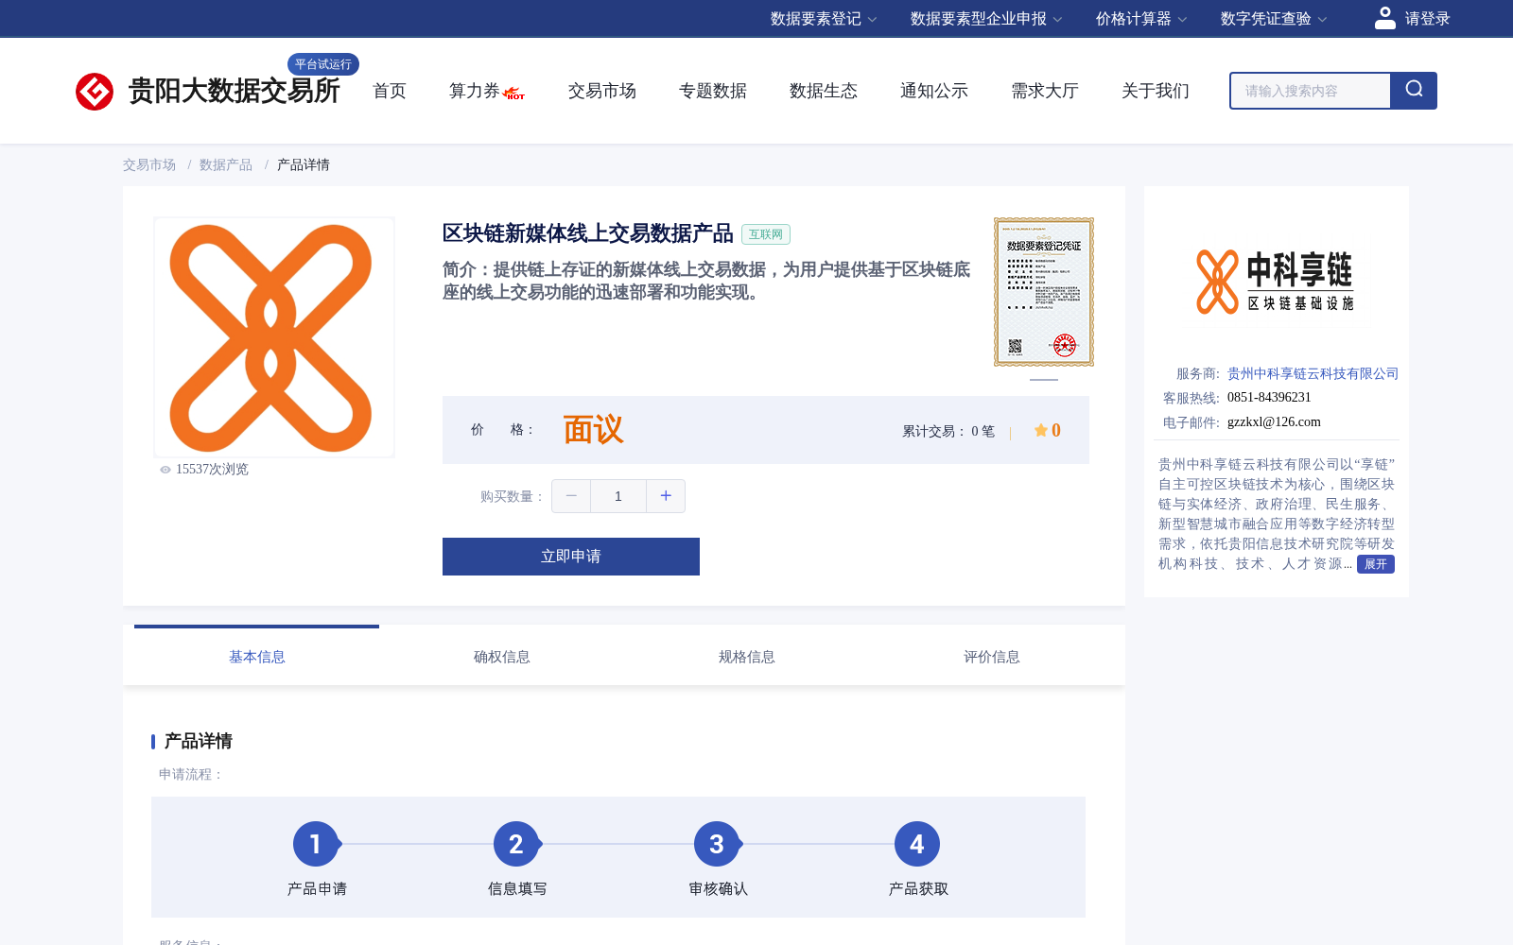The width and height of the screenshot is (1513, 945).
Task: Click the star favorite icon
Action: 1040,430
